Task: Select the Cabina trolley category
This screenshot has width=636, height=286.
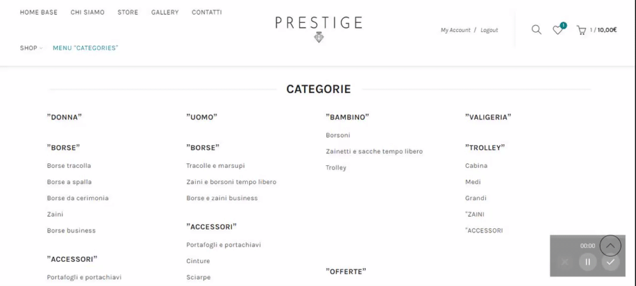Action: pyautogui.click(x=476, y=166)
